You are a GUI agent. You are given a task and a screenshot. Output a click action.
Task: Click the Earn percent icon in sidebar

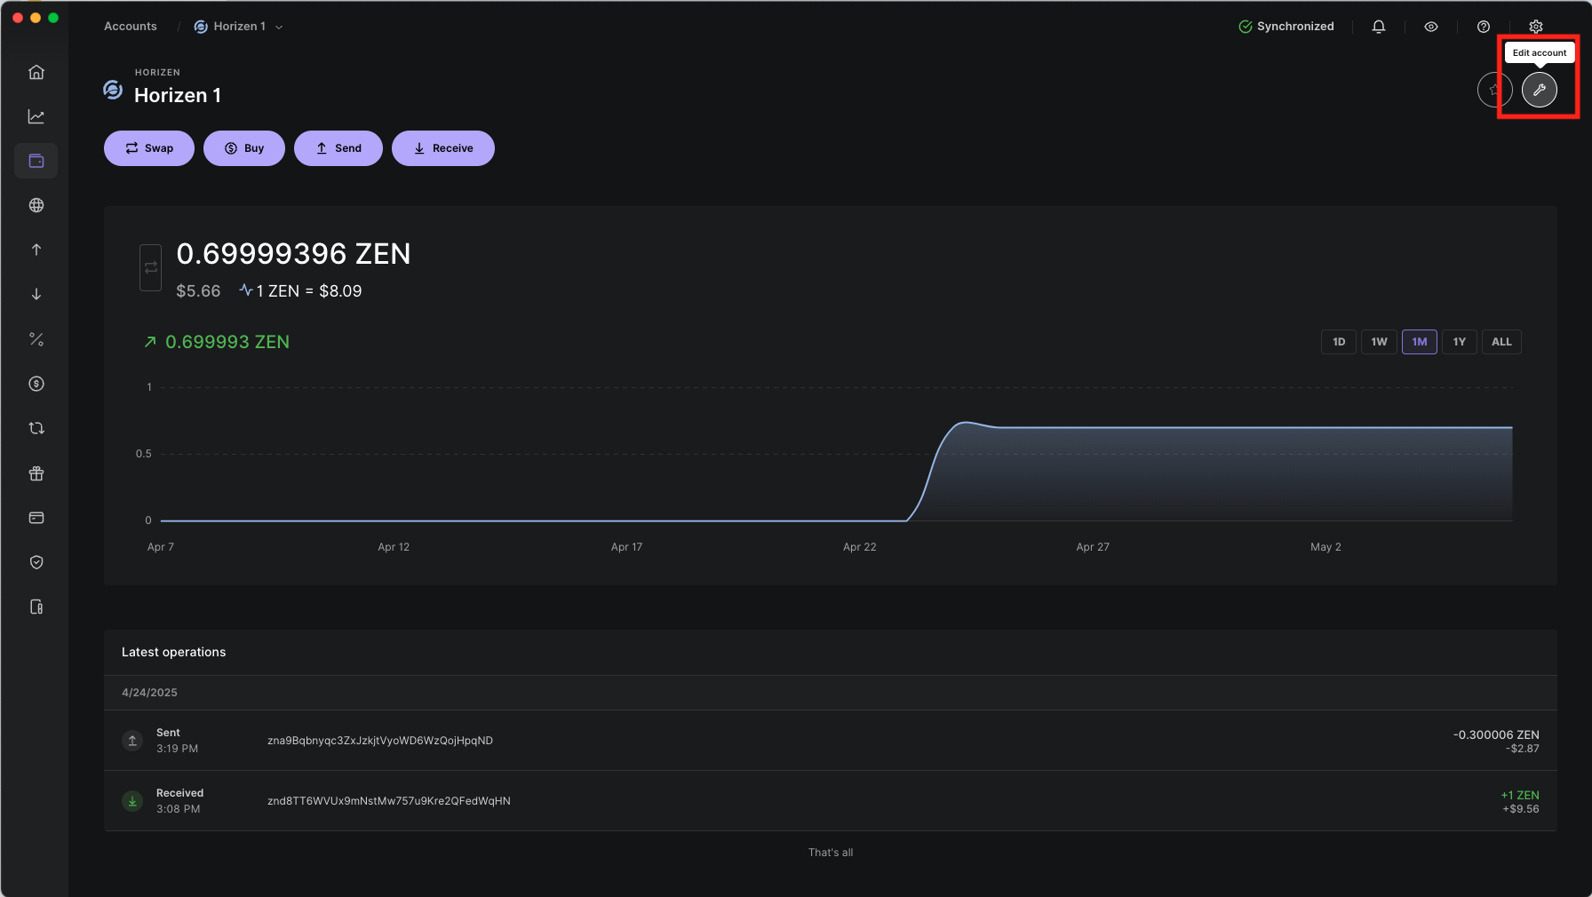coord(36,339)
